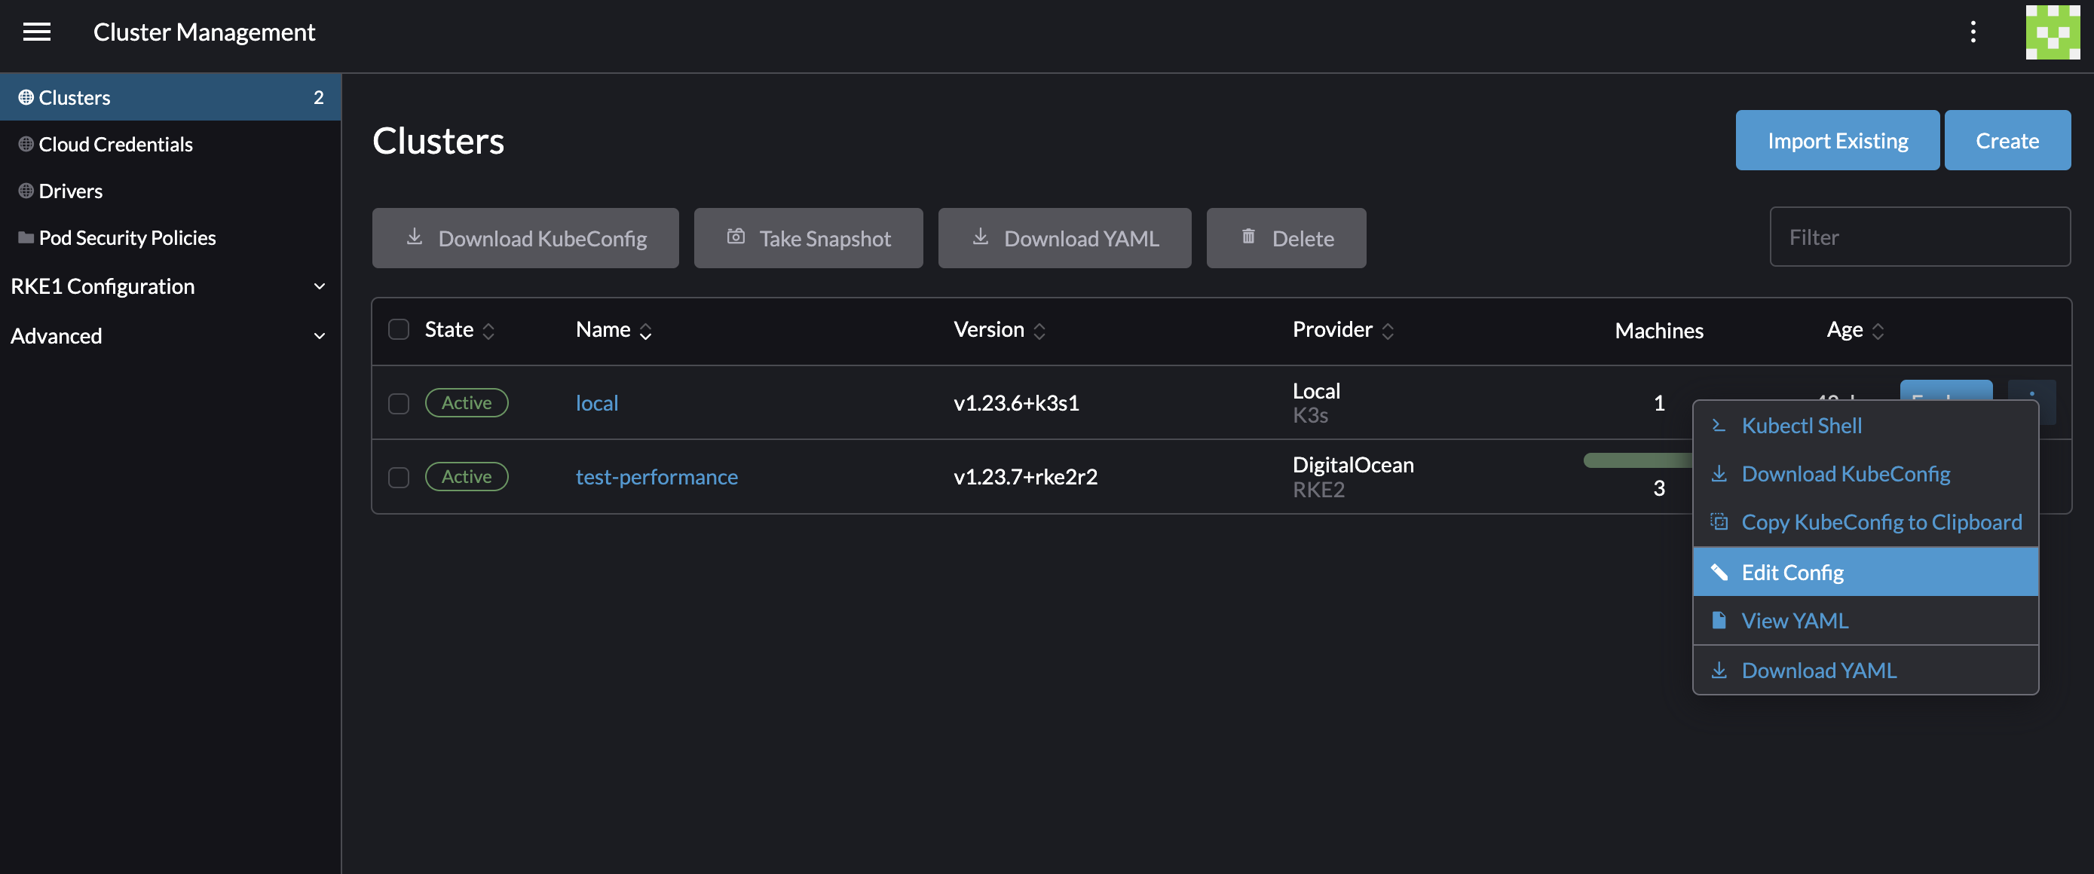The width and height of the screenshot is (2094, 874).
Task: Click the Copy KubeConfig to Clipboard icon
Action: (x=1719, y=521)
